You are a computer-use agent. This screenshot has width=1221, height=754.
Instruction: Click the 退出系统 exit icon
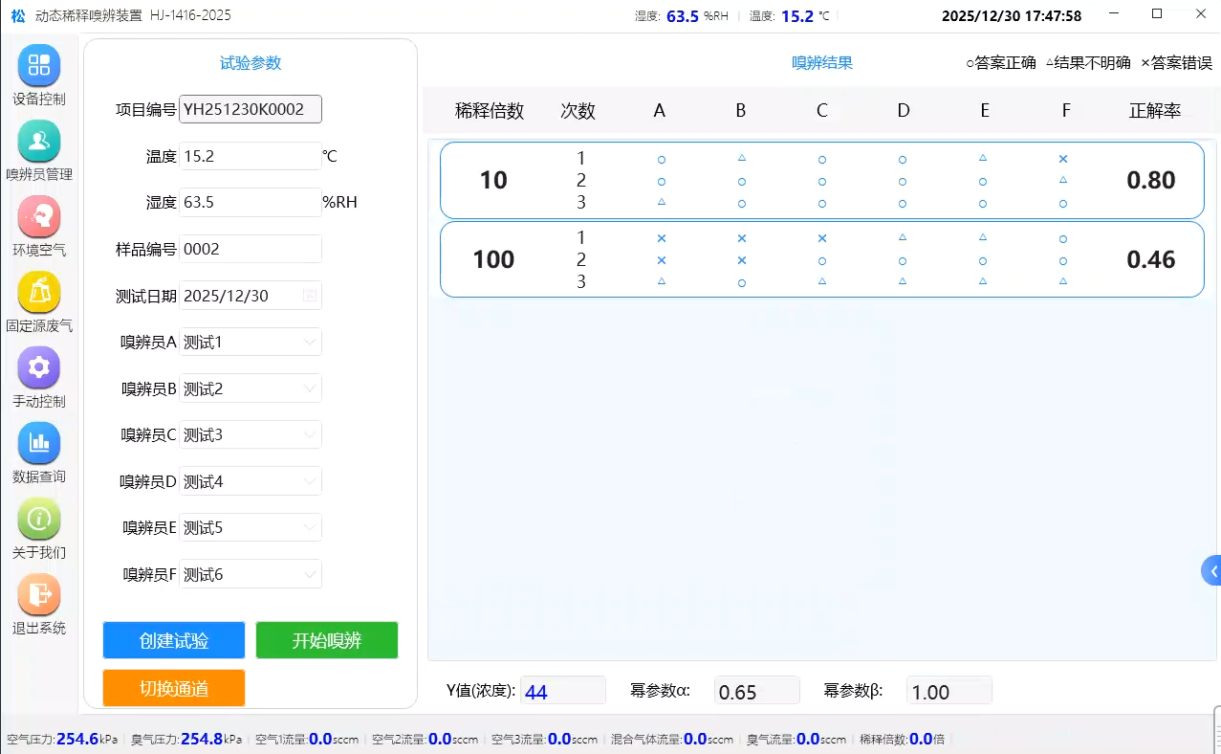tap(38, 593)
